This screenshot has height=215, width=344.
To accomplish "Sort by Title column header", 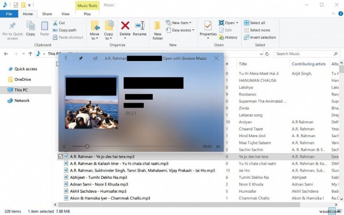I will 243,64.
